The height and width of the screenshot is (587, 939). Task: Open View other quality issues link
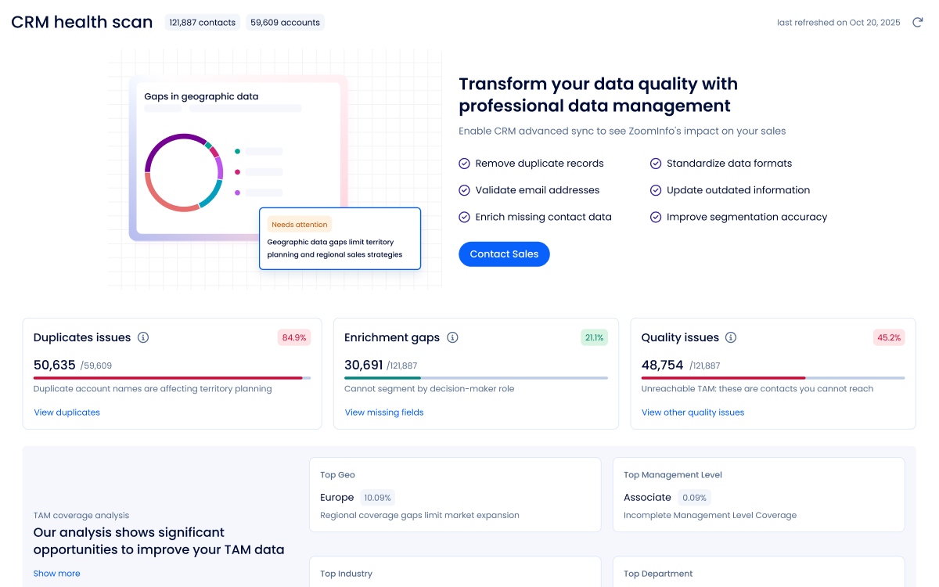pyautogui.click(x=693, y=412)
